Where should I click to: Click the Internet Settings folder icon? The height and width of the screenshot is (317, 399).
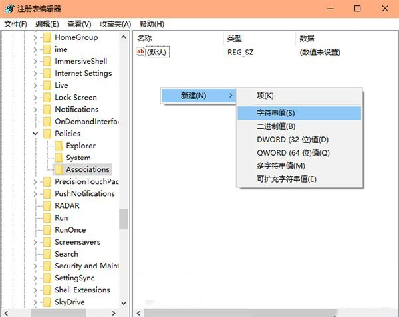tap(47, 74)
